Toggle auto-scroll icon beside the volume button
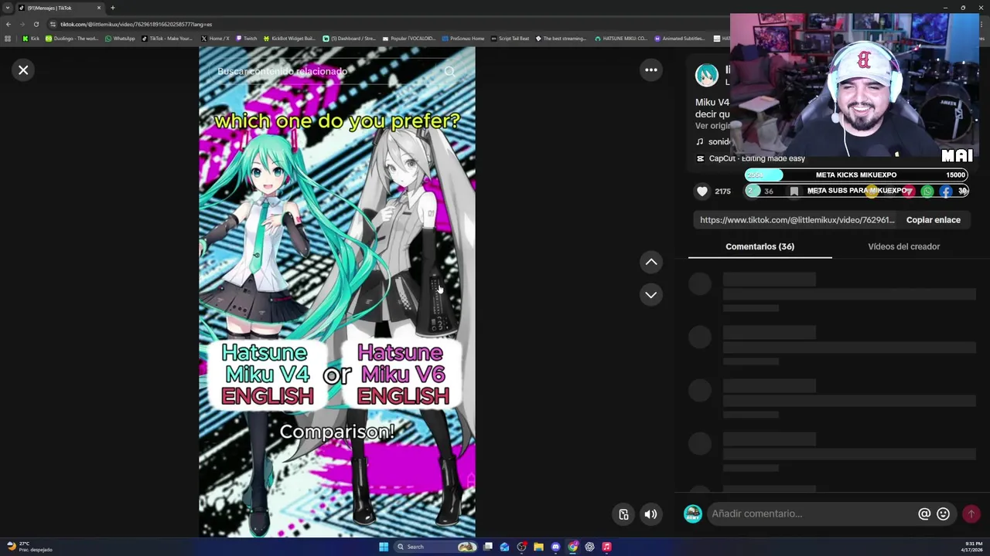990x556 pixels. point(623,514)
